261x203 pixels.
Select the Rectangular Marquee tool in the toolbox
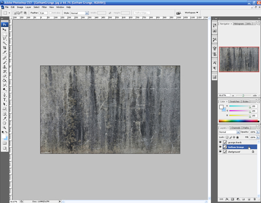(5, 34)
